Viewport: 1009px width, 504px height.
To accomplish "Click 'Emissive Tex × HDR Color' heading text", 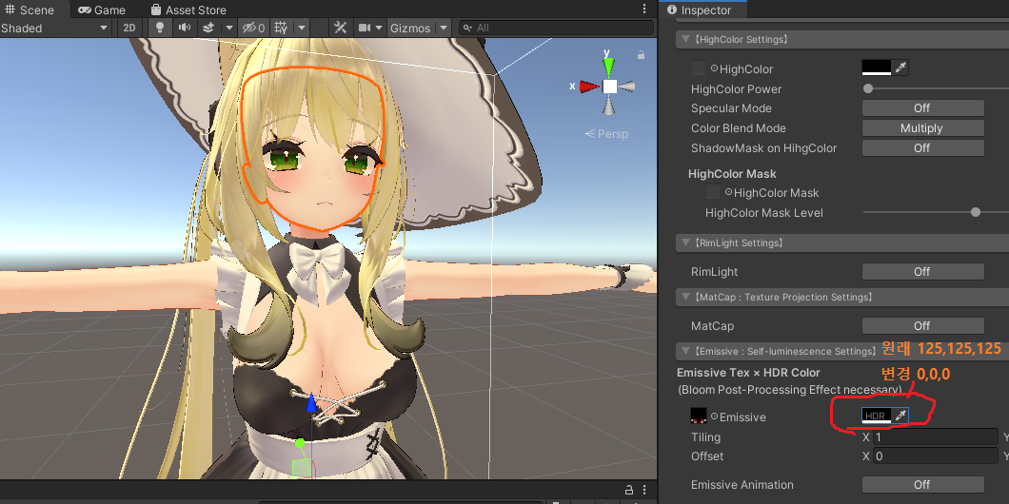I will tap(748, 372).
